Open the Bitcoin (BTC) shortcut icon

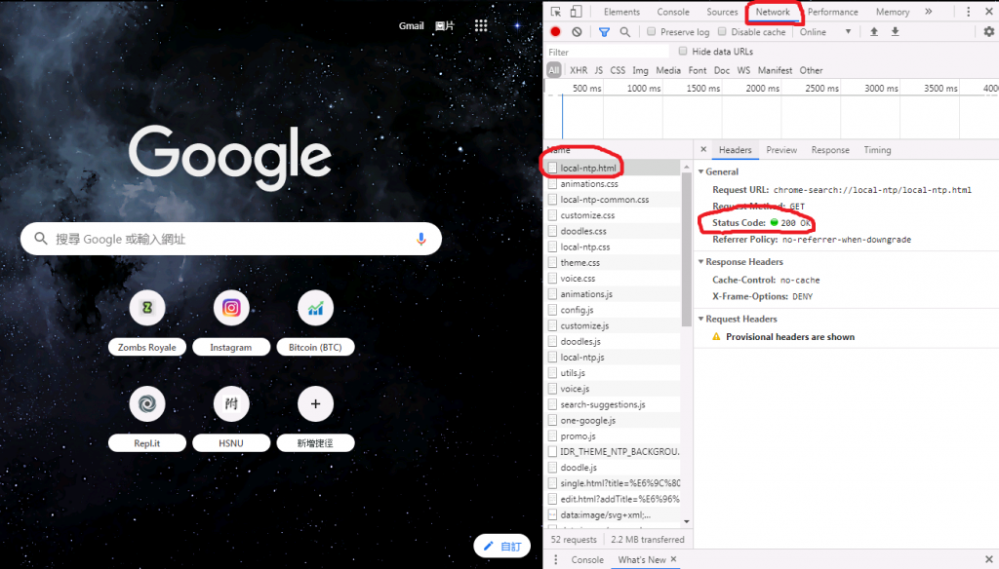pos(315,308)
